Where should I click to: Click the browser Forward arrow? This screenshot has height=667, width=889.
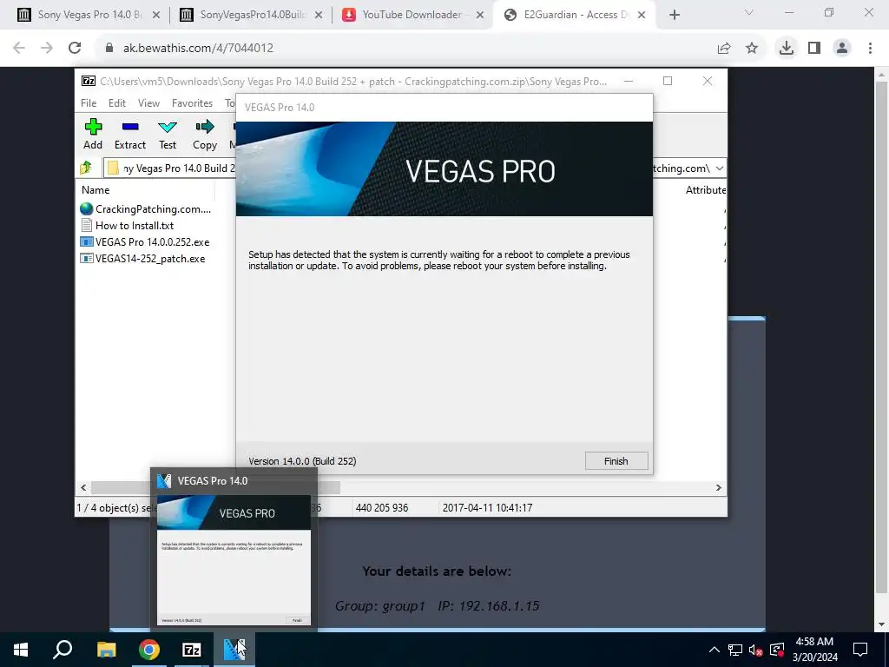47,48
